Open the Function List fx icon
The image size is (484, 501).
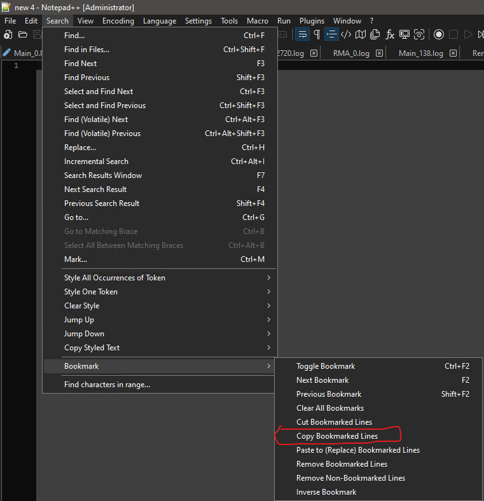[x=389, y=34]
